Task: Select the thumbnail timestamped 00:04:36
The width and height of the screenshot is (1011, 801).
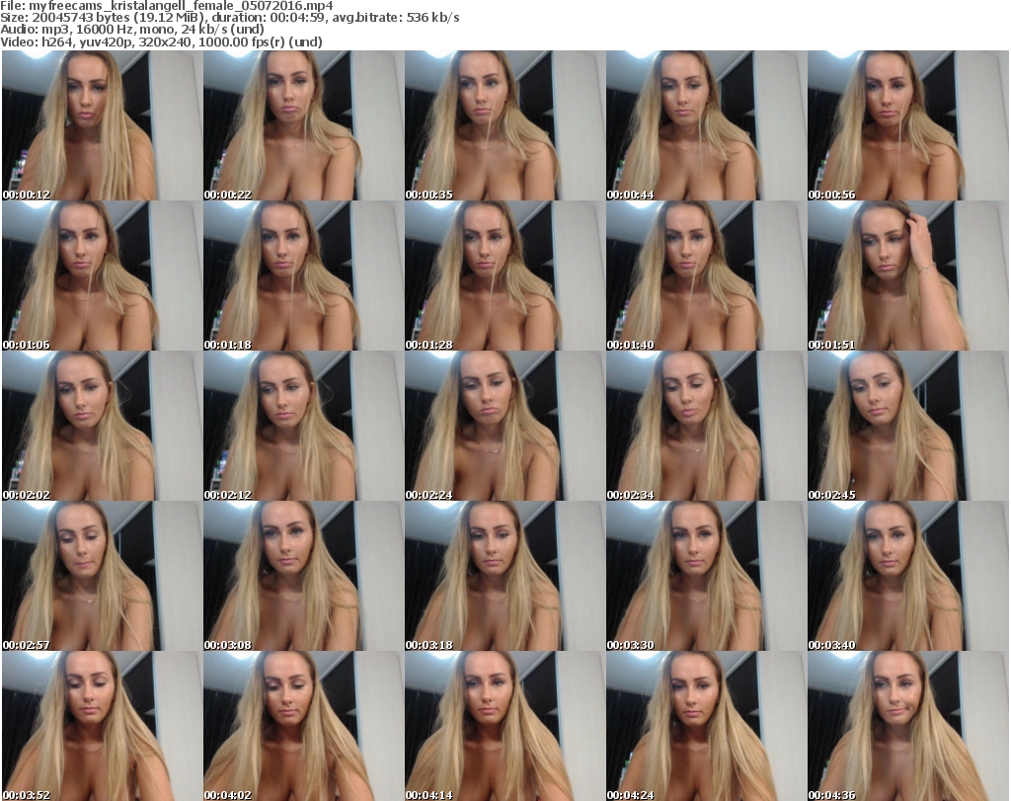Action: coord(908,726)
